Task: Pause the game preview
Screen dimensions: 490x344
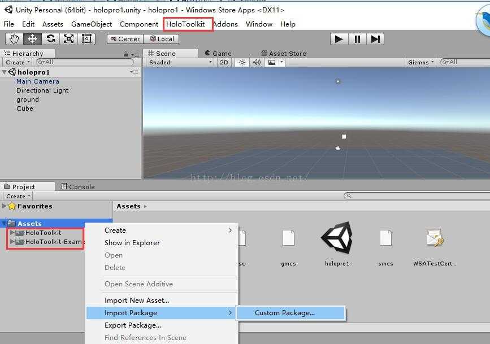Action: coord(357,40)
